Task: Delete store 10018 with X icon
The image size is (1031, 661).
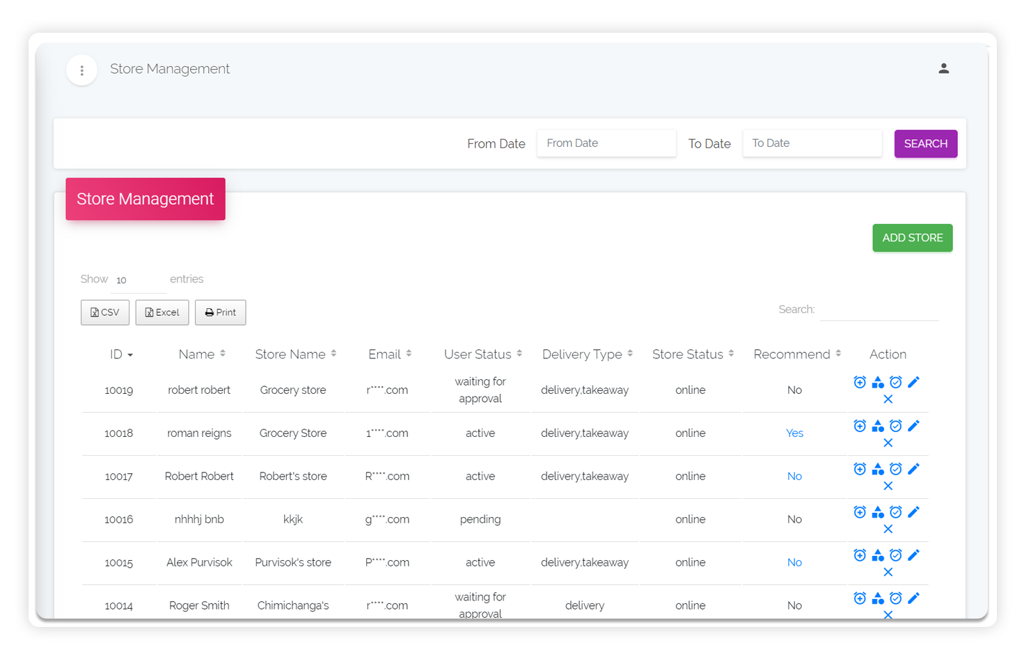Action: point(888,443)
